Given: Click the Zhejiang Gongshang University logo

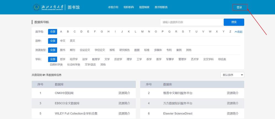Looking at the screenshot, I should click(x=48, y=7).
